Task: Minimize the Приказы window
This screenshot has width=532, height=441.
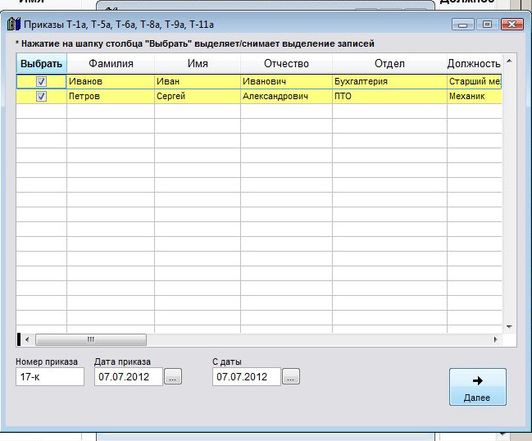Action: coord(463,25)
